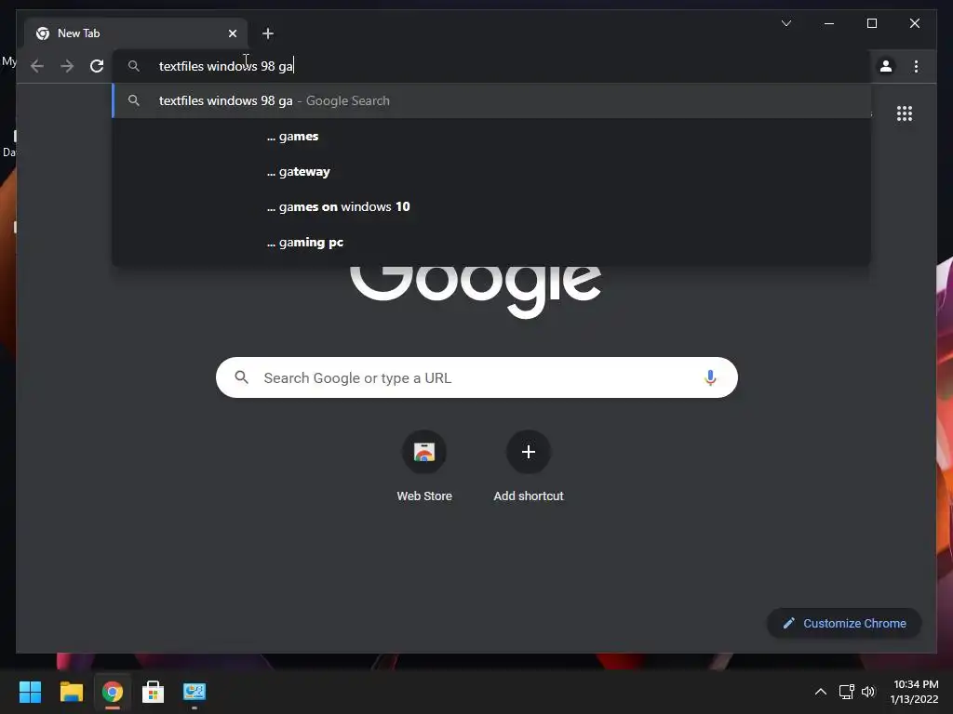Screen dimensions: 953x714
Task: Open the Windows Start menu
Action: point(30,692)
